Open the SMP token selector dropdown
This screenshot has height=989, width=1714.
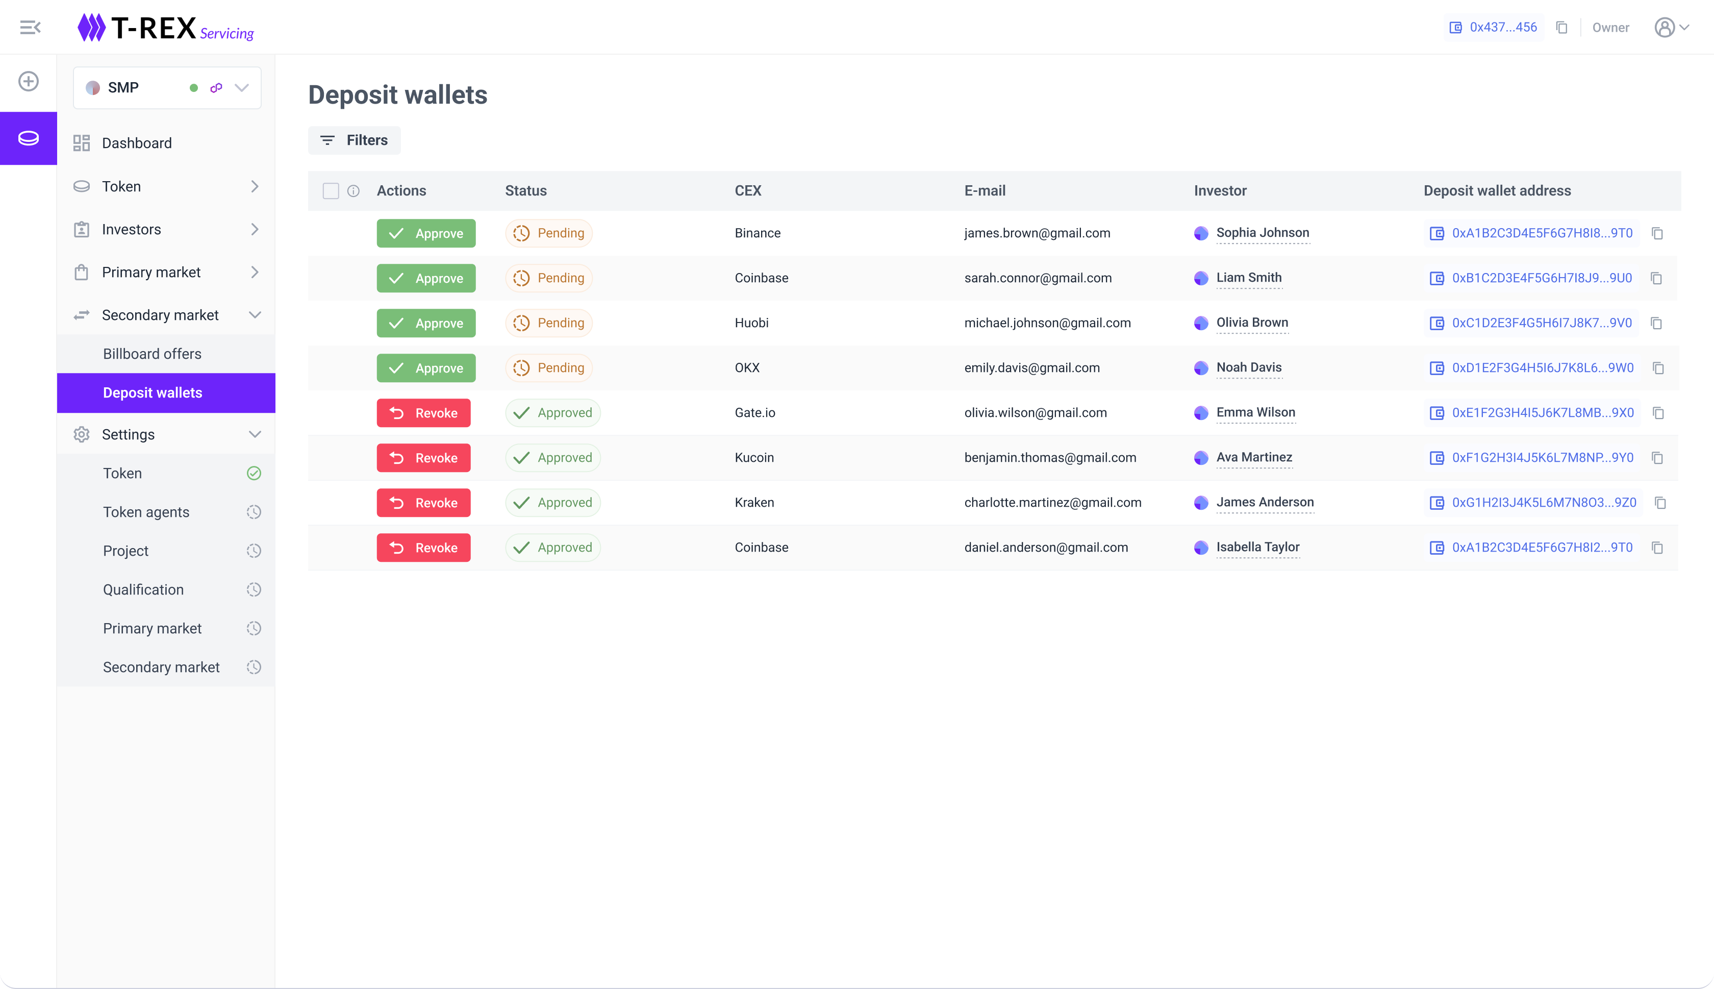[x=242, y=88]
